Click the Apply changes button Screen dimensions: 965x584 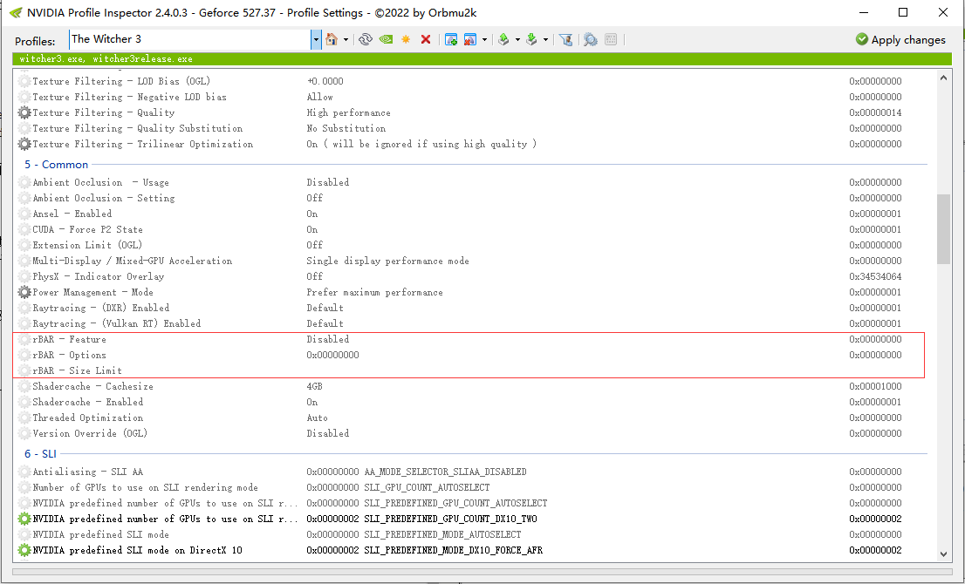pos(900,39)
